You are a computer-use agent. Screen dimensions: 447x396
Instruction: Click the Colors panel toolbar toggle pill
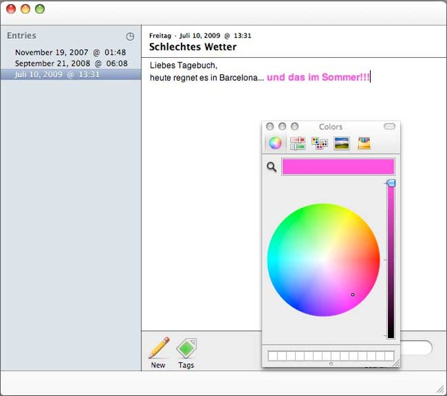click(389, 126)
